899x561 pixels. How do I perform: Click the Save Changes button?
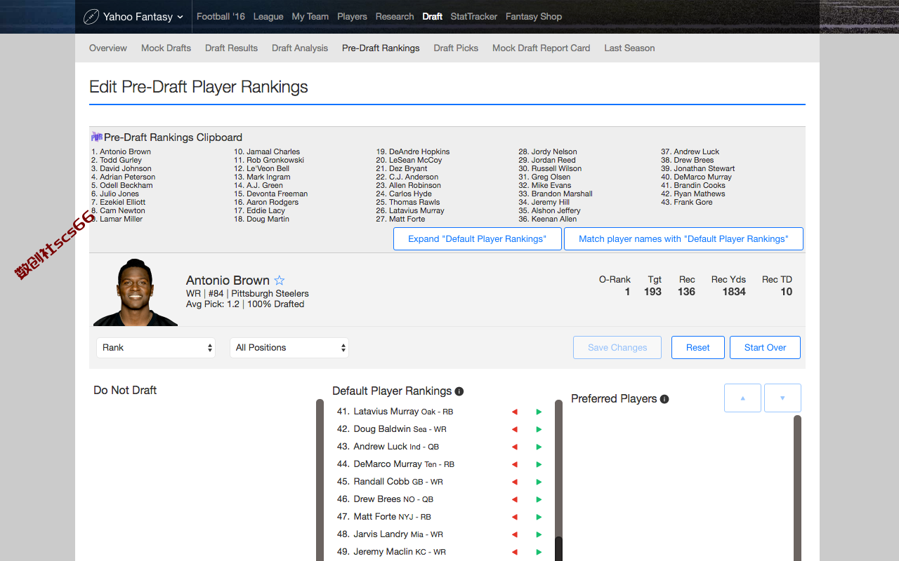[617, 347]
